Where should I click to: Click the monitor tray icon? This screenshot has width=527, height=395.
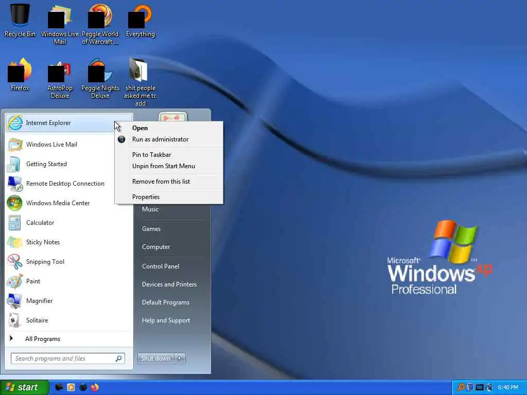[480, 387]
